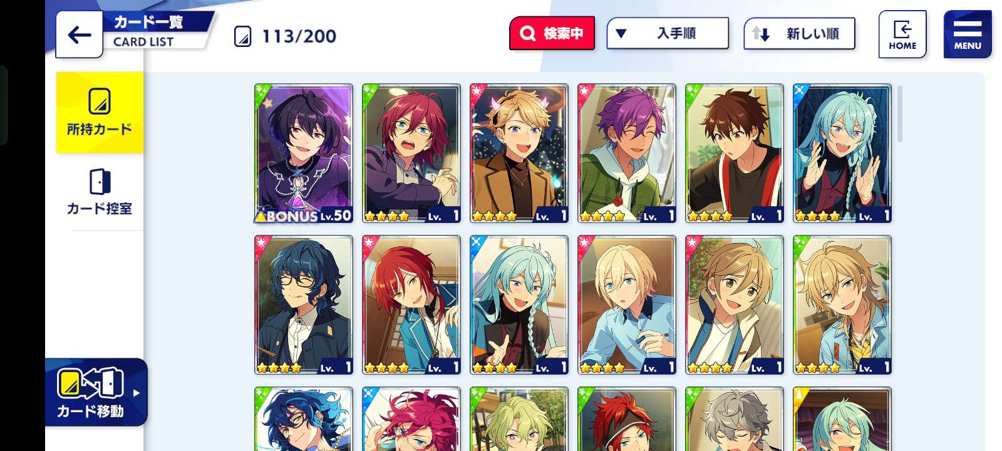Screen dimensions: 1002x451
Task: Expand the 入手順 sort dropdown
Action: (668, 33)
